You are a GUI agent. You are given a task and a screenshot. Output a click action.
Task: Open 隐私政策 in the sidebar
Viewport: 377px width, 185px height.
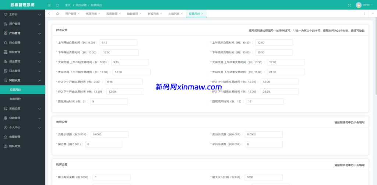(x=15, y=146)
